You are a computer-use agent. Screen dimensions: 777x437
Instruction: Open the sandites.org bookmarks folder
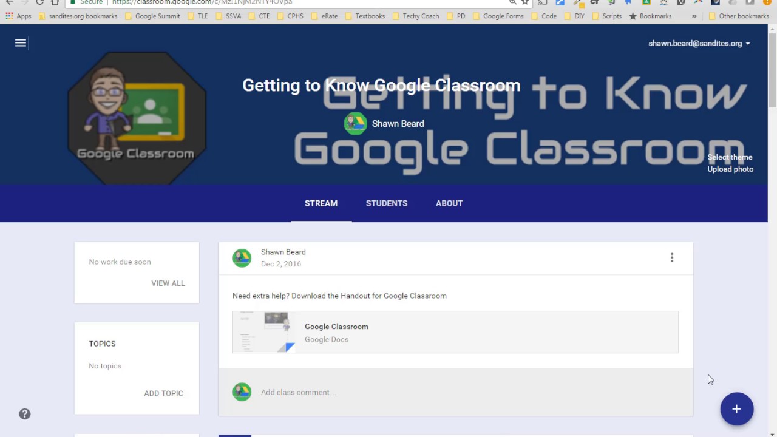(x=78, y=16)
